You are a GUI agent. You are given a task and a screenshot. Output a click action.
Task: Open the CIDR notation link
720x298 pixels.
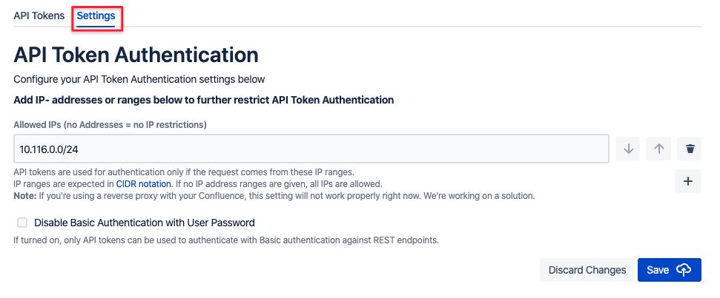(144, 183)
